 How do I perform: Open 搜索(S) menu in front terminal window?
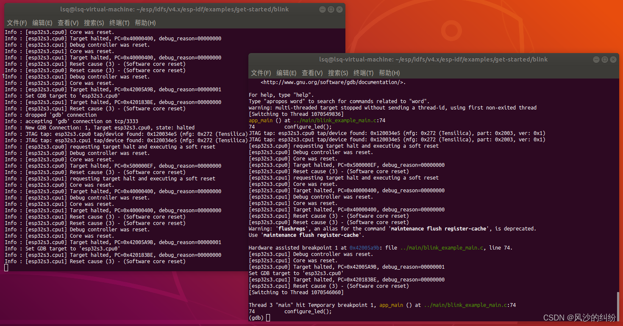click(x=338, y=73)
